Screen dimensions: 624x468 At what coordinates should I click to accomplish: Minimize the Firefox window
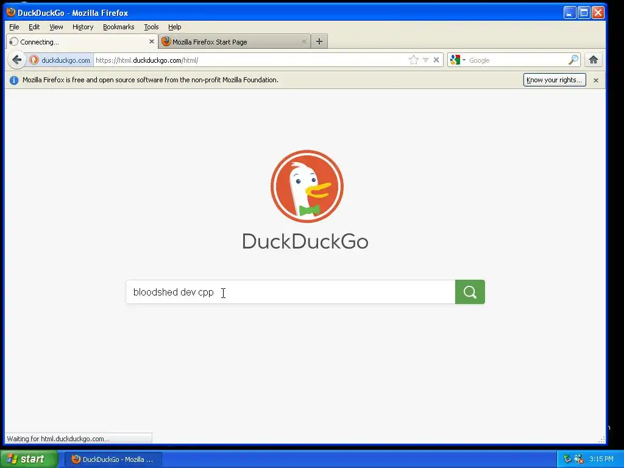(x=570, y=13)
